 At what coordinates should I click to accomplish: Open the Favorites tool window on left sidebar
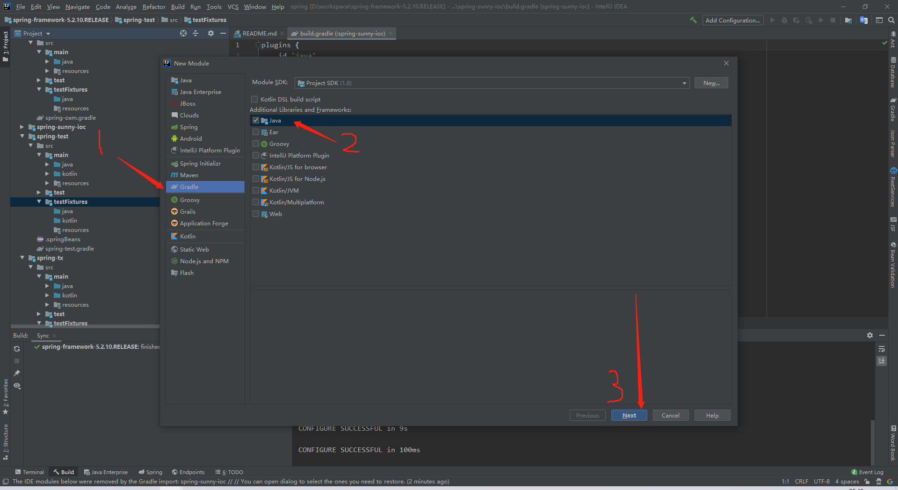6,396
